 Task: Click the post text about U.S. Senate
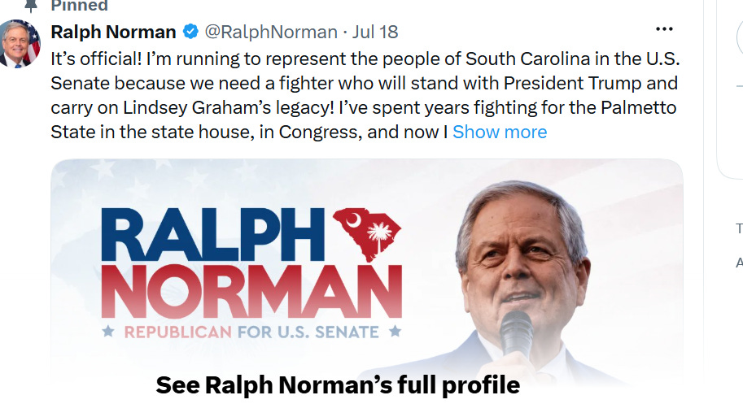pos(365,95)
